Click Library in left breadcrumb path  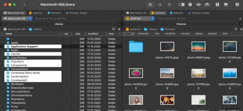[x=36, y=29]
